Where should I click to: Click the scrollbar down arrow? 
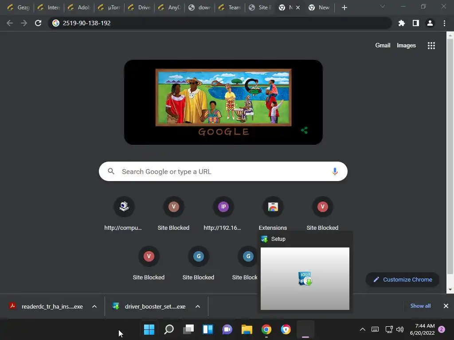450,290
